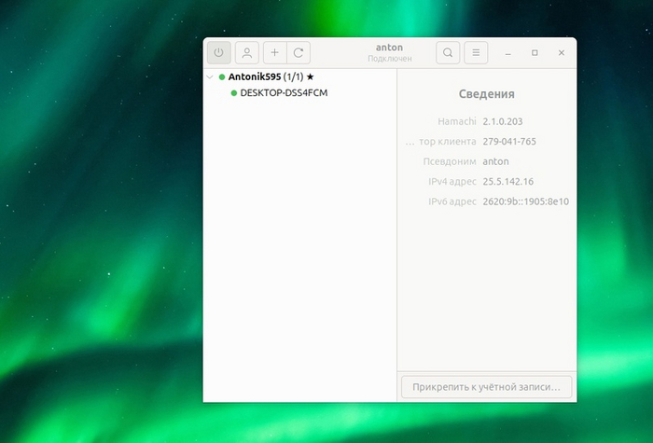Image resolution: width=653 pixels, height=443 pixels.
Task: Click green status dot of DESKTOP-DSS4FCM
Action: (x=234, y=93)
